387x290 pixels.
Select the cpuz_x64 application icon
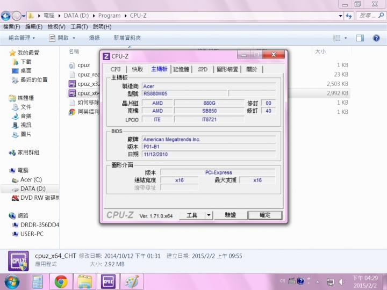click(72, 93)
